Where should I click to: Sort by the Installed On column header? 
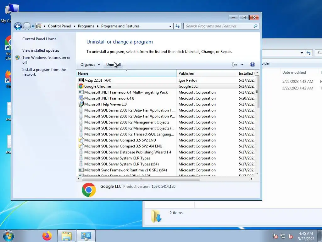(246, 73)
